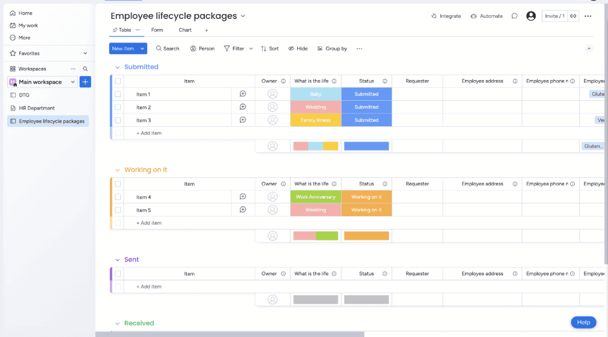Open Main workspace dropdown

pos(72,82)
